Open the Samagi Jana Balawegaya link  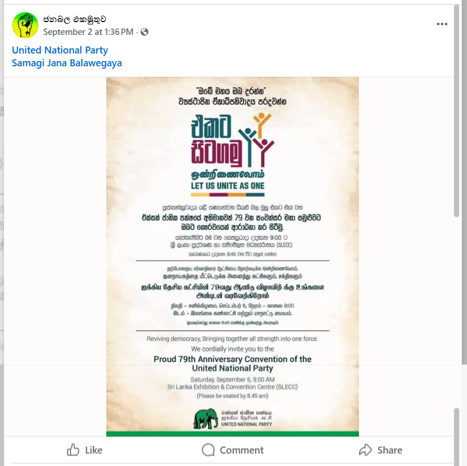tap(67, 63)
